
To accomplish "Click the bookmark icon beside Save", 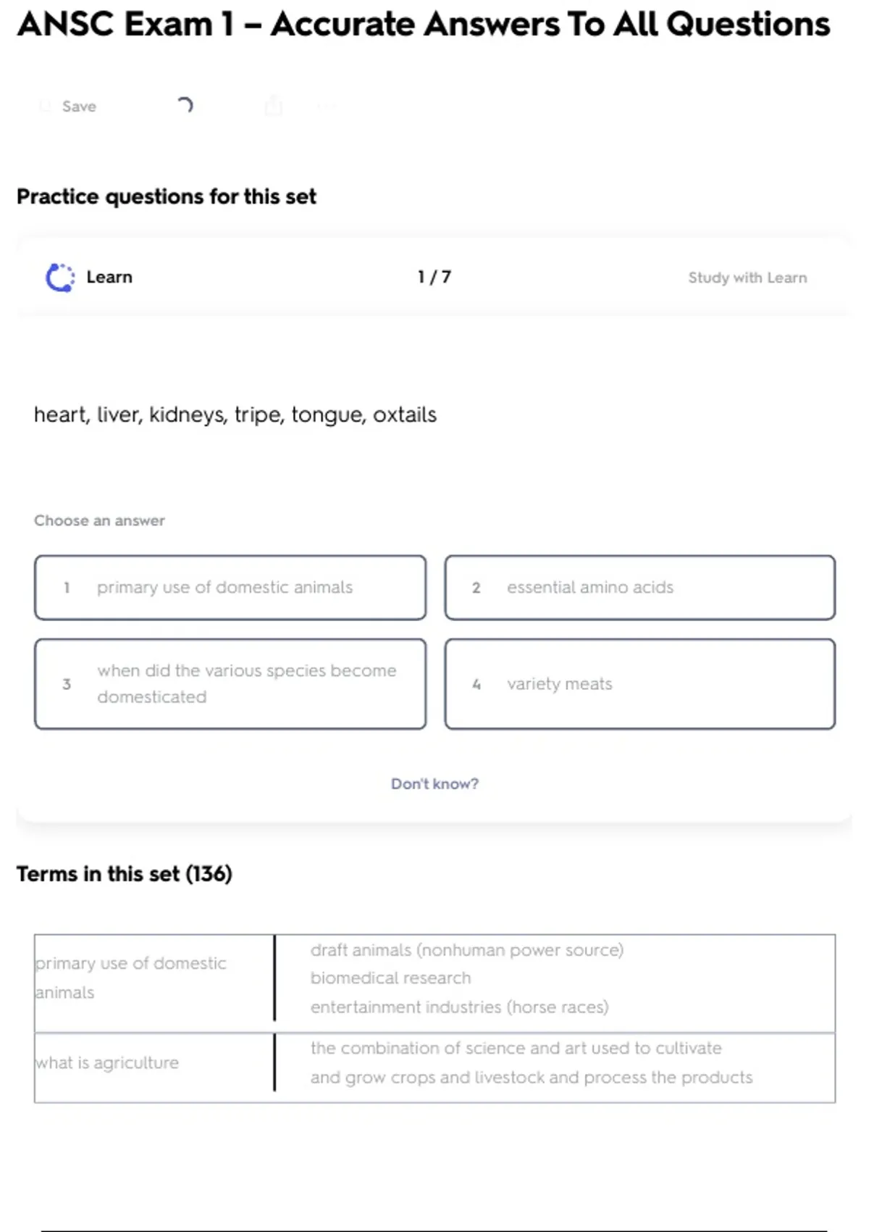I will click(45, 107).
